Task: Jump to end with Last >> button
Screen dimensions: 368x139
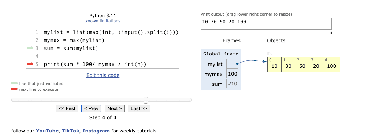Action: (x=139, y=109)
